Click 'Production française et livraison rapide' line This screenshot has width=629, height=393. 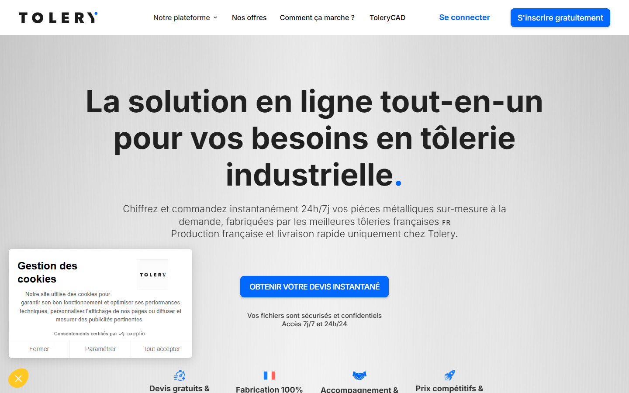tap(314, 234)
